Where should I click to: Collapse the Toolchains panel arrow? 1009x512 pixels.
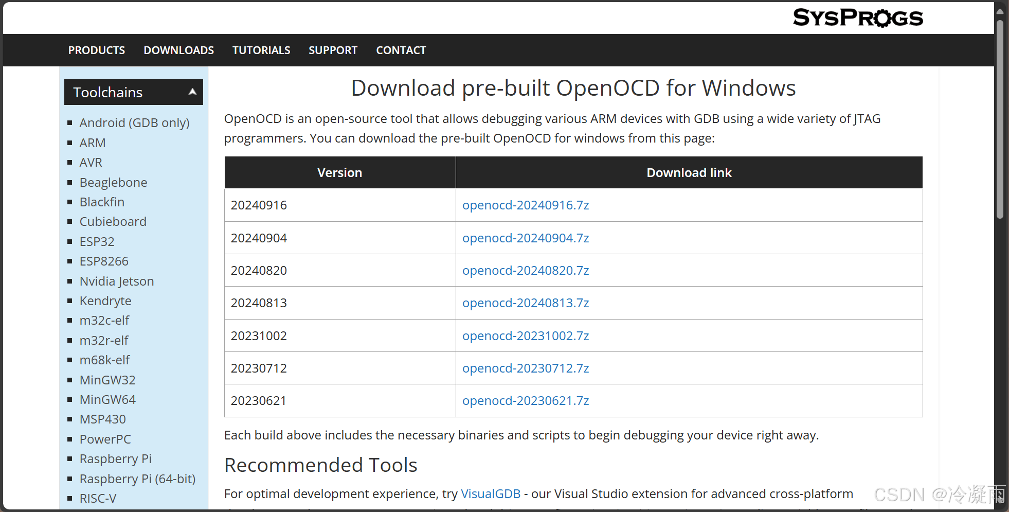point(192,92)
